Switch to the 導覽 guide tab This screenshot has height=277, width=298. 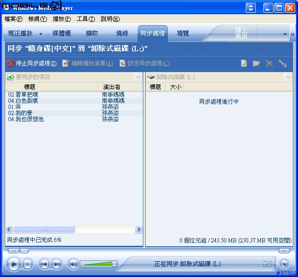coord(183,33)
